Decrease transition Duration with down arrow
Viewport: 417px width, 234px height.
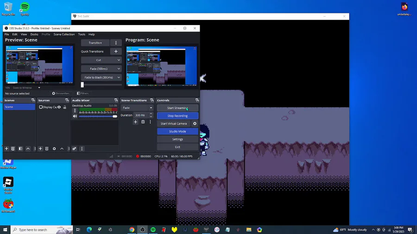[x=151, y=117]
